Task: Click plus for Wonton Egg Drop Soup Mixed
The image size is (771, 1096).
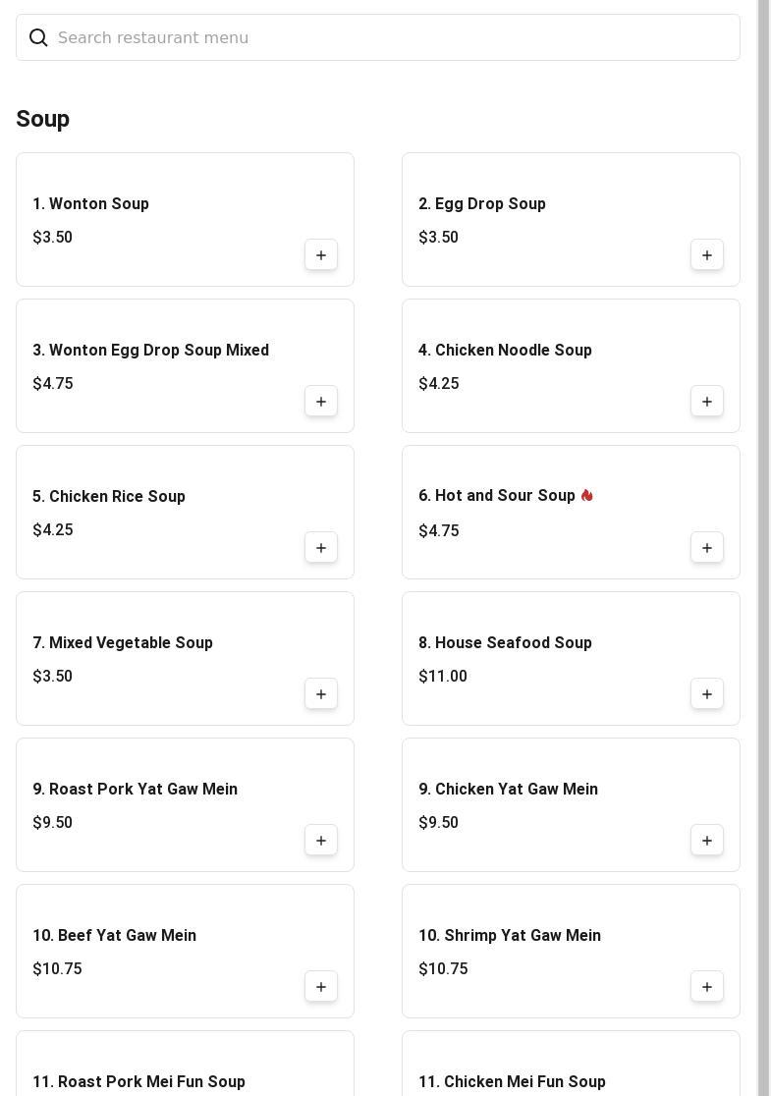Action: click(321, 402)
